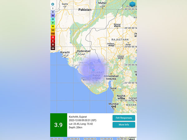This screenshot has height=140, width=187.
Task: Select intensity VIII orange legend swatch
Action: 53,34
